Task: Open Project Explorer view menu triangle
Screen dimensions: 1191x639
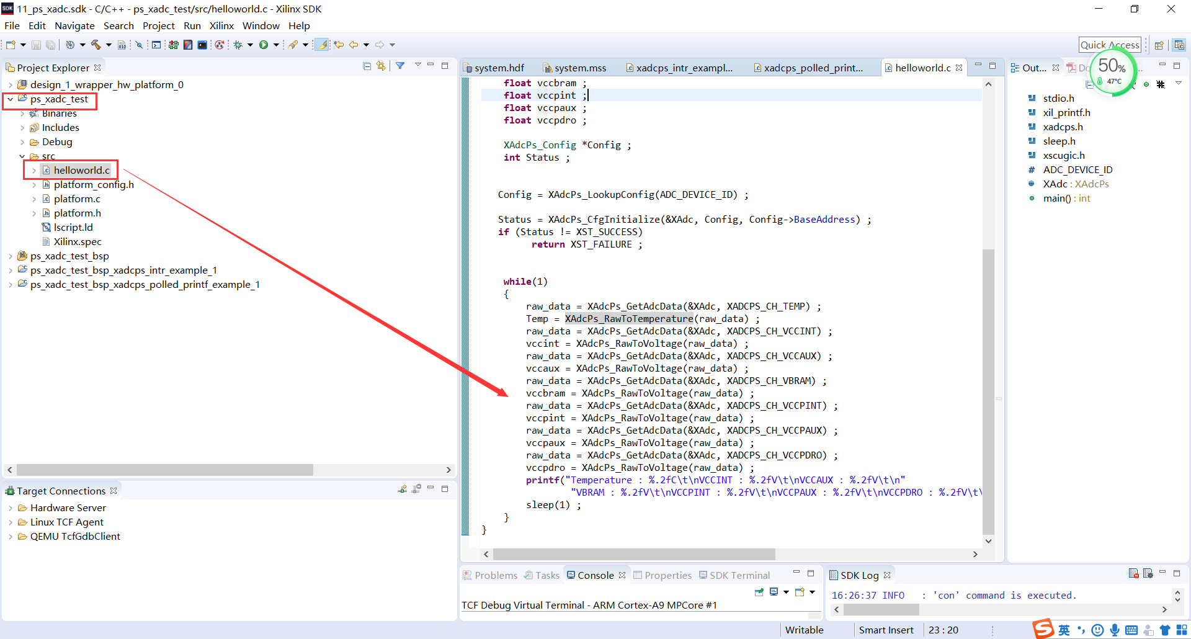Action: point(417,65)
